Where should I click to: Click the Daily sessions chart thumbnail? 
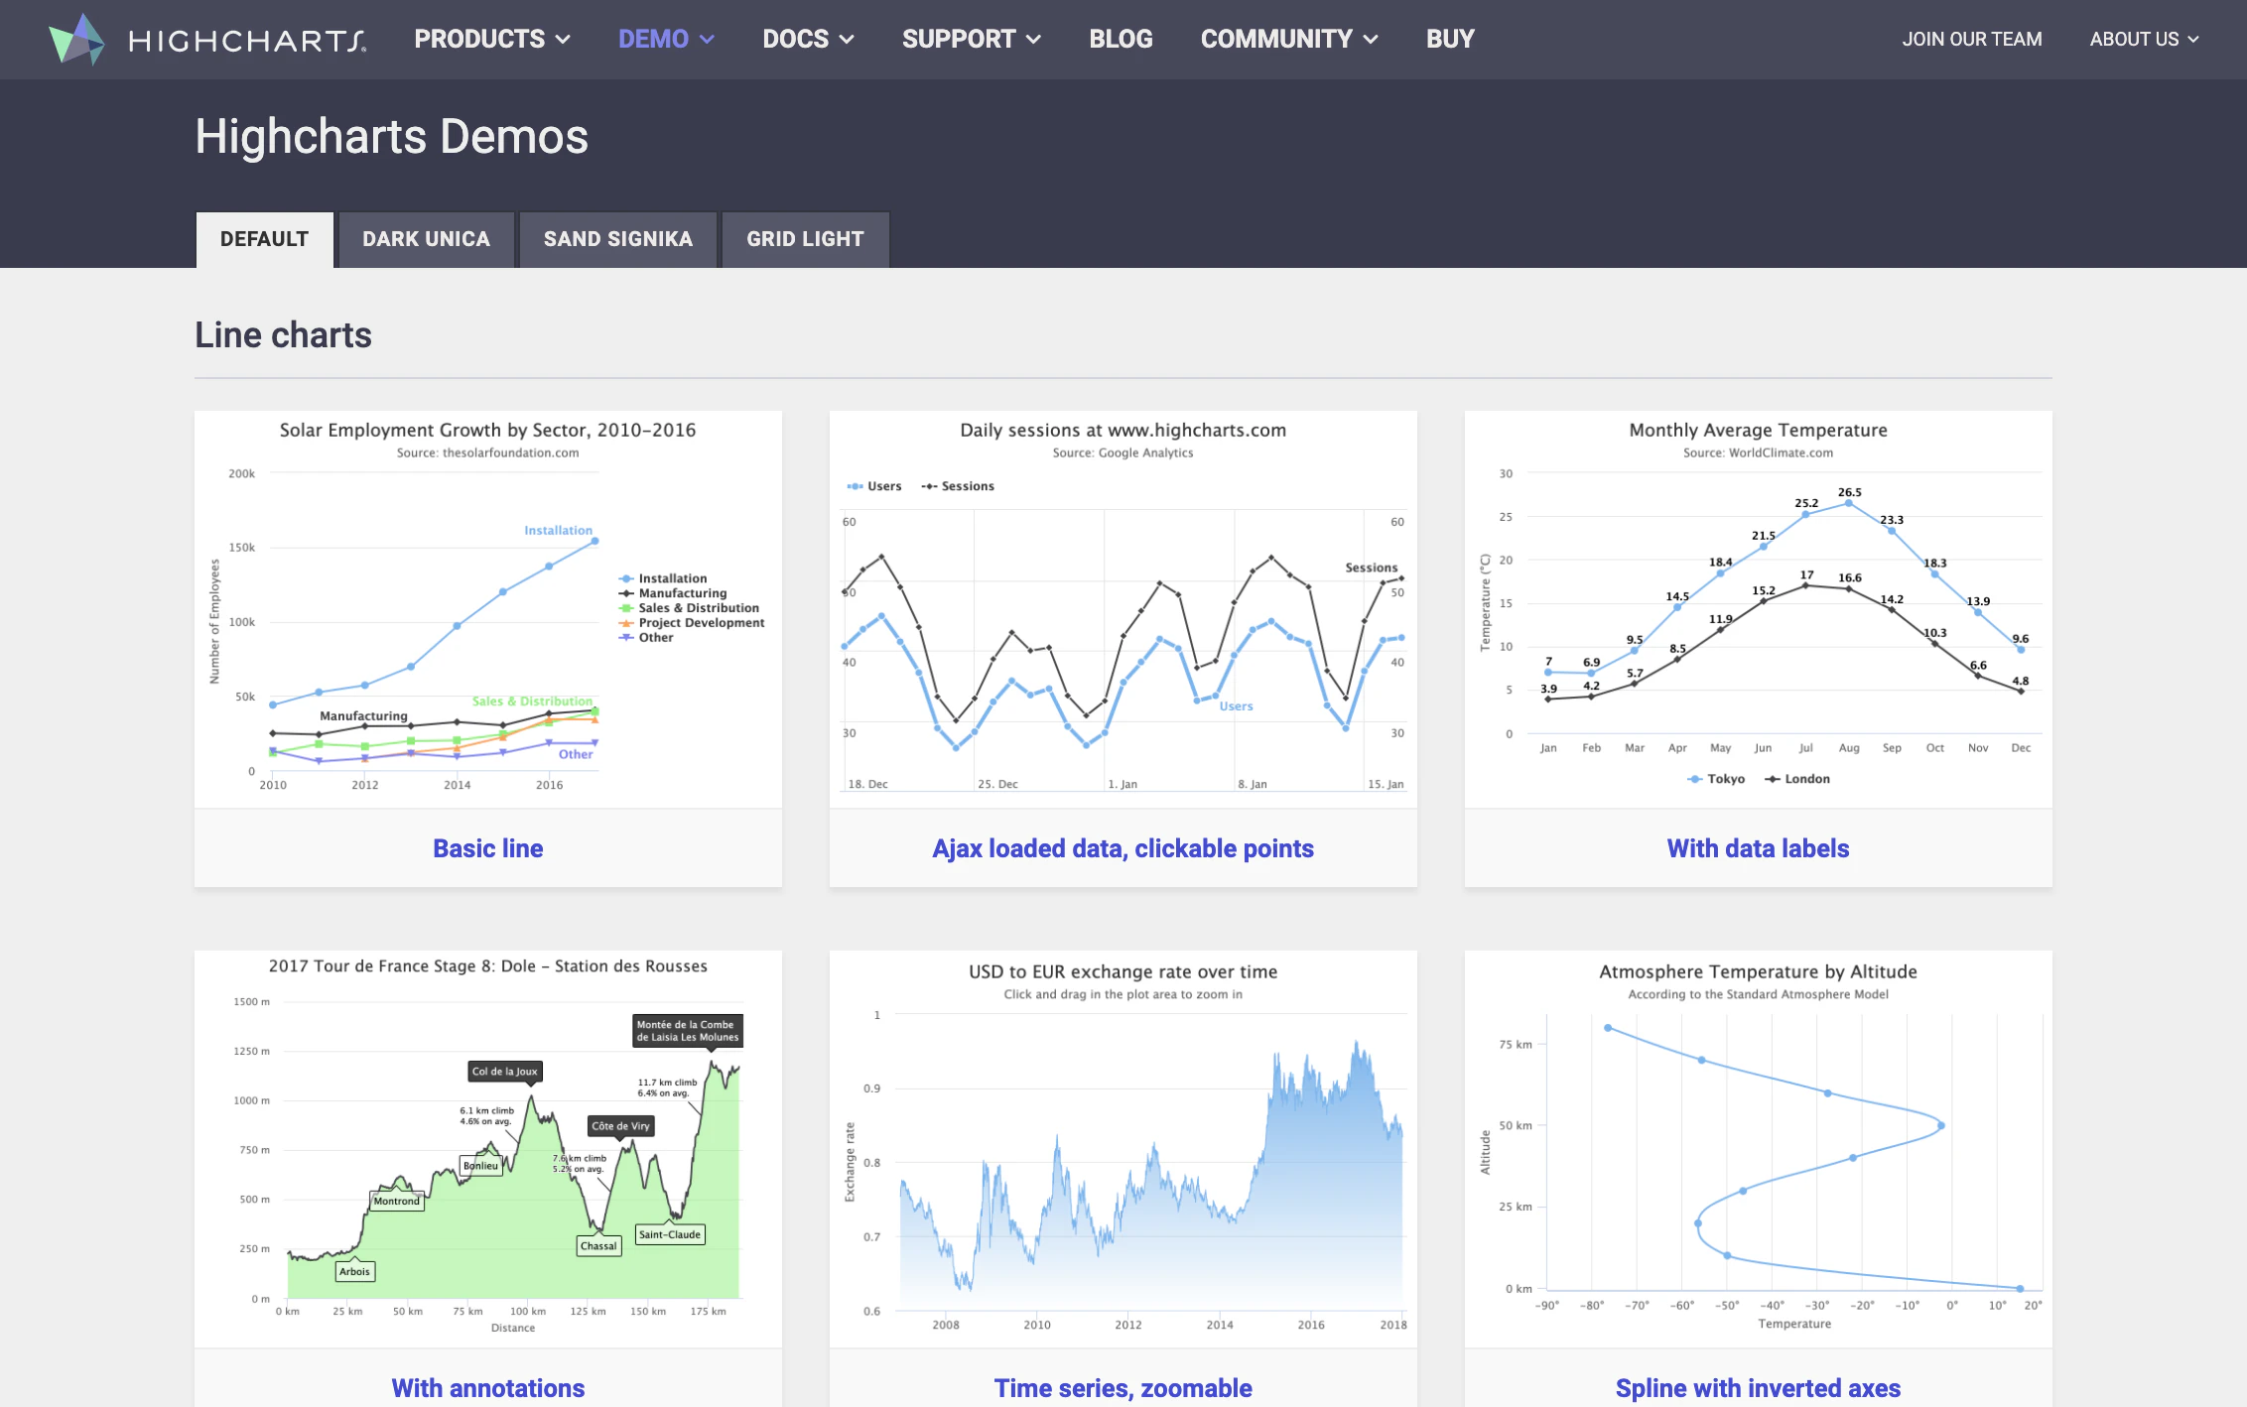(x=1123, y=609)
